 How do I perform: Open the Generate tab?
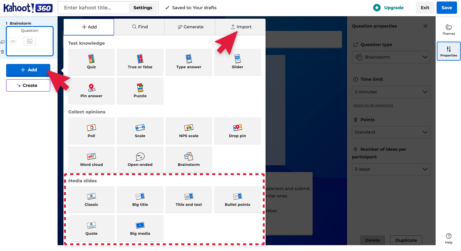tap(190, 27)
